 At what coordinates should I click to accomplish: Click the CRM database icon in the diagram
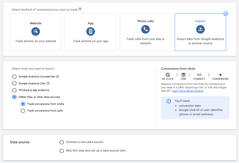(x=183, y=75)
